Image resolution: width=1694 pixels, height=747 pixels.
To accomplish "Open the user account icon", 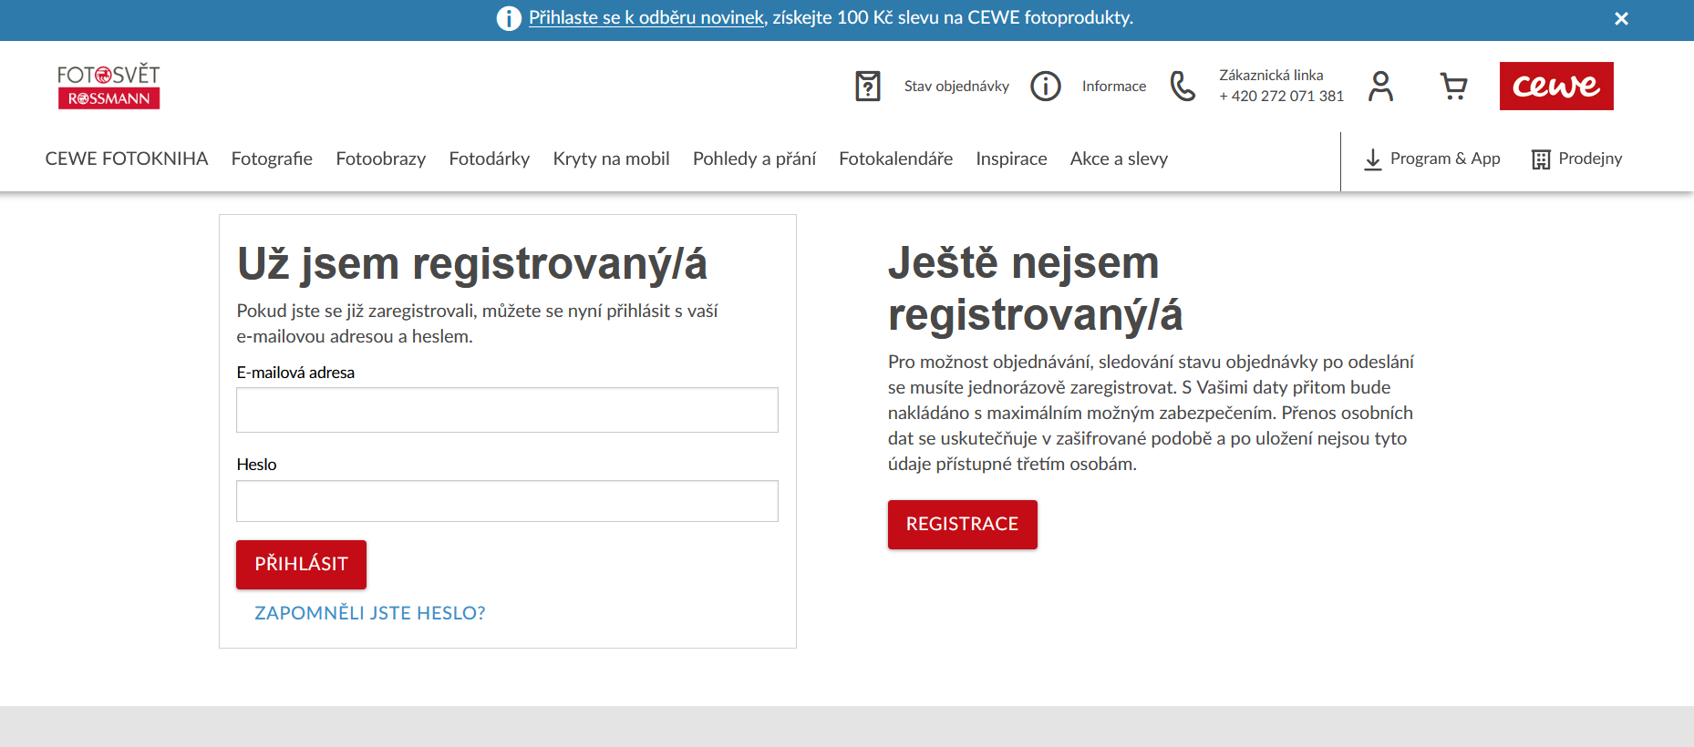I will coord(1380,87).
